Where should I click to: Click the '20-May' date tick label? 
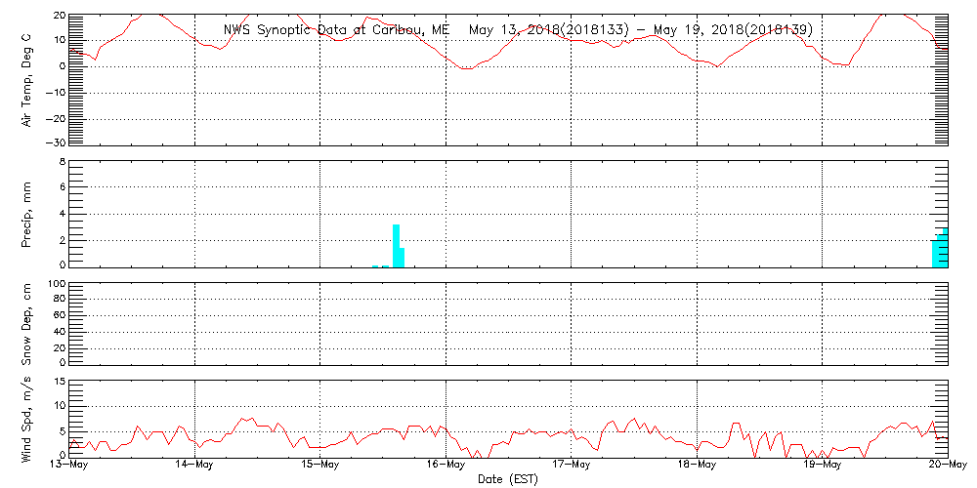click(x=948, y=467)
